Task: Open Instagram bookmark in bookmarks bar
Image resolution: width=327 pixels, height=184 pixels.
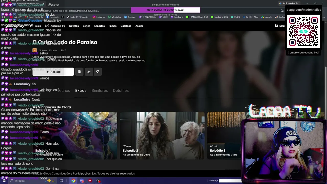Action: pyautogui.click(x=99, y=17)
